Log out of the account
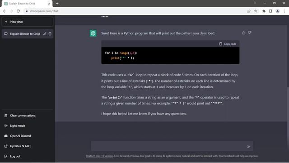Viewport: 289px width, 163px height. pos(27,156)
